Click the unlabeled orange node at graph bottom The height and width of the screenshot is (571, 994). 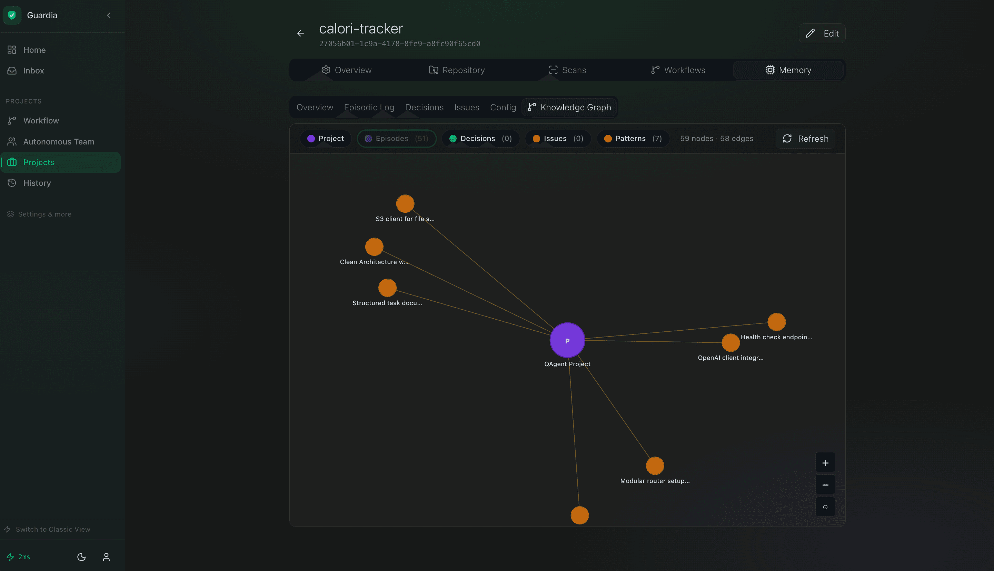(580, 515)
